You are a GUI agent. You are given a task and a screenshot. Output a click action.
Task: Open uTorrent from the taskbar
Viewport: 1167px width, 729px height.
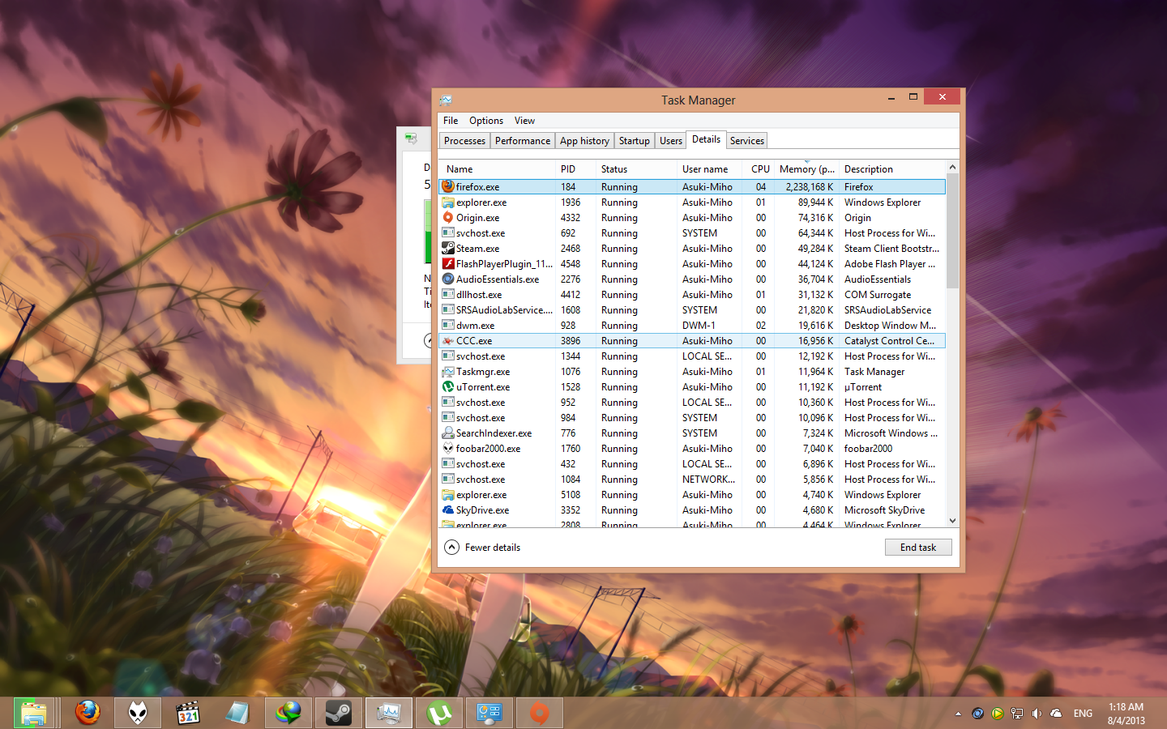pos(438,713)
